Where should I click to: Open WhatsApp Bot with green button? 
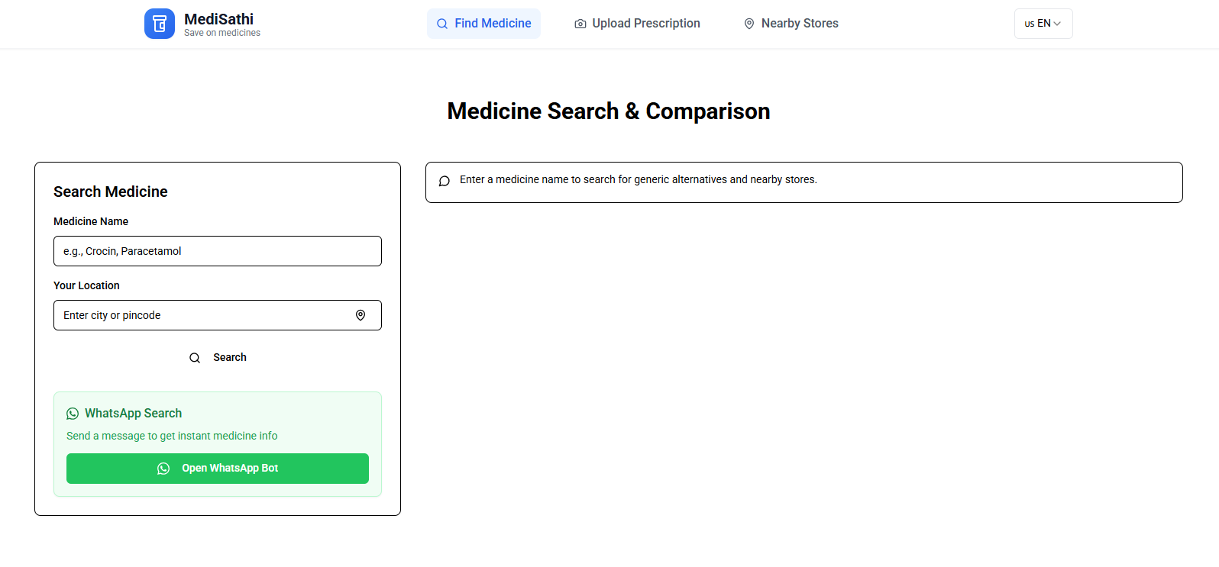218,469
